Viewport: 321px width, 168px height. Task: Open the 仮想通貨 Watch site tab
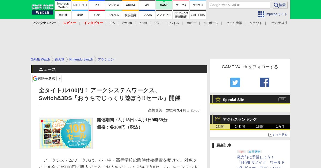pyautogui.click(x=130, y=15)
